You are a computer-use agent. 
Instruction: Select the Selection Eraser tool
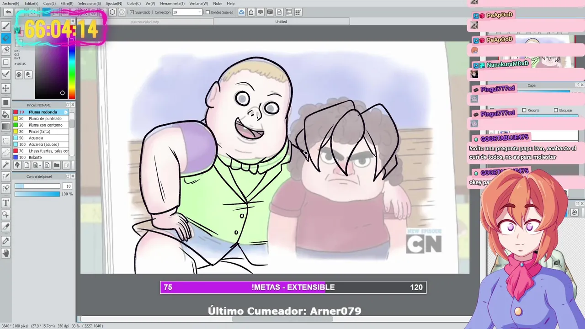click(x=6, y=188)
